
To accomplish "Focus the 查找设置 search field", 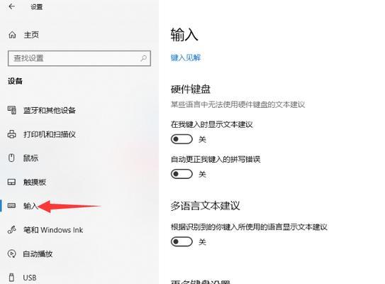I will [79, 58].
